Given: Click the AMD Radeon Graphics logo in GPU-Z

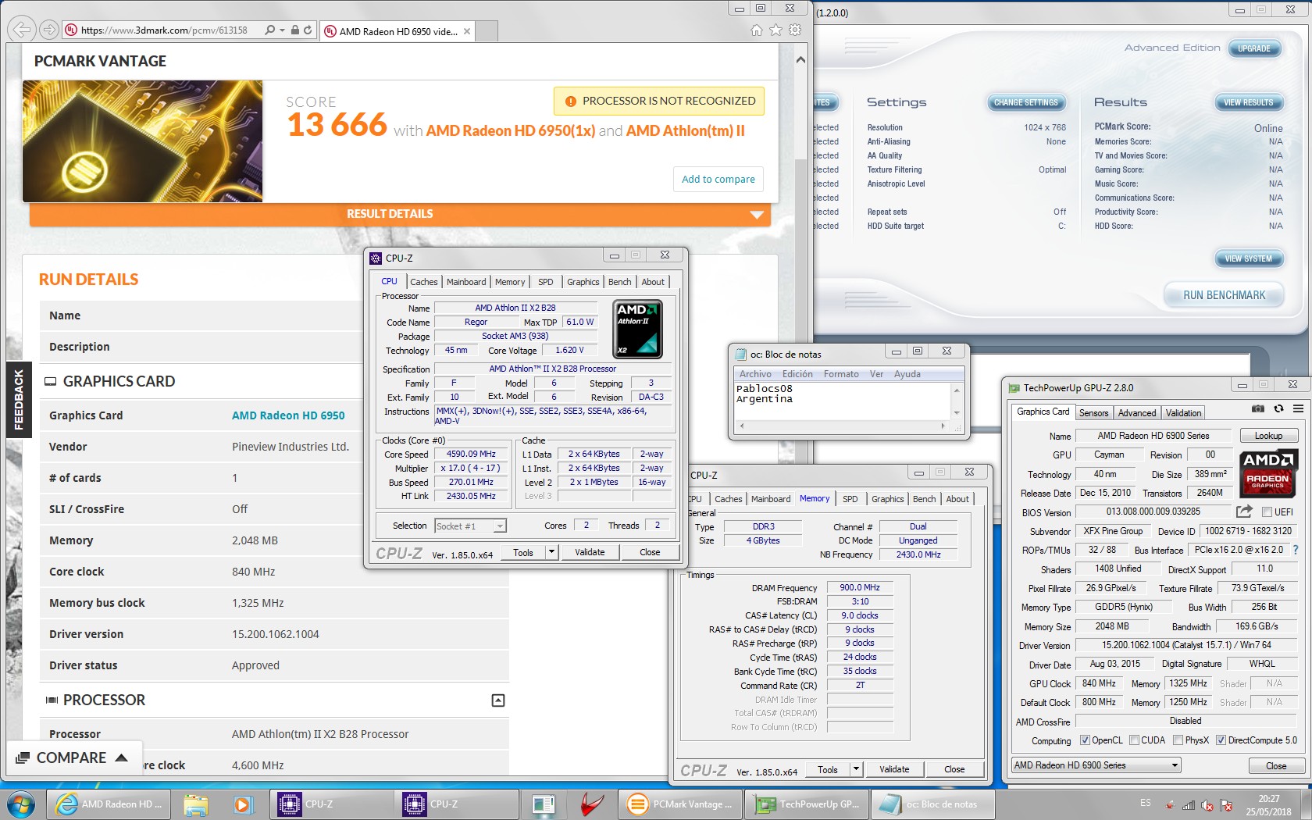Looking at the screenshot, I should [1267, 473].
